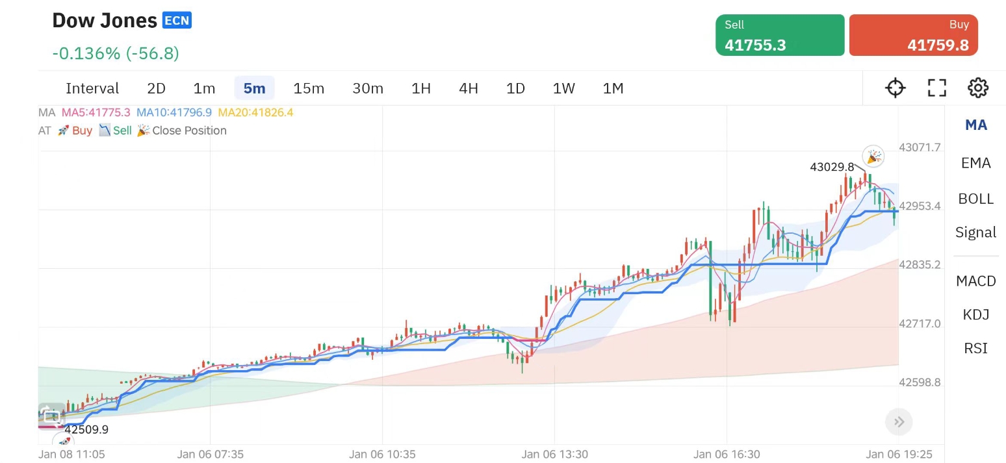Tap the rotate screen icon on the chart
This screenshot has width=1006, height=463.
pyautogui.click(x=51, y=416)
